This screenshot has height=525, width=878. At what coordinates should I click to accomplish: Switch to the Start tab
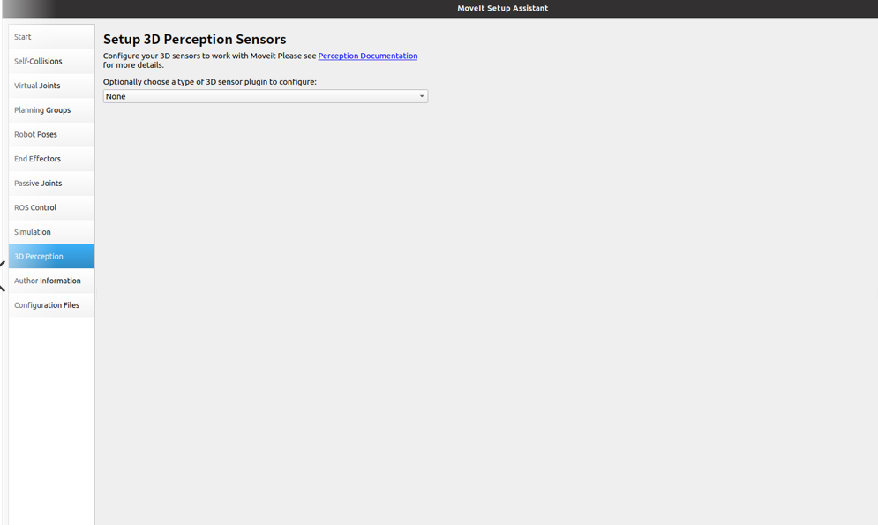[50, 36]
